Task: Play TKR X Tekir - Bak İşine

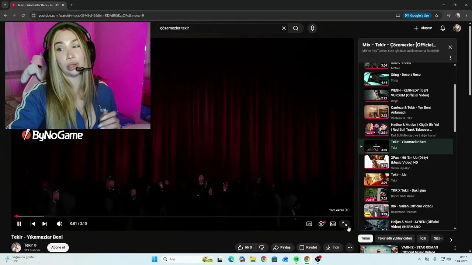Action: 406,195
